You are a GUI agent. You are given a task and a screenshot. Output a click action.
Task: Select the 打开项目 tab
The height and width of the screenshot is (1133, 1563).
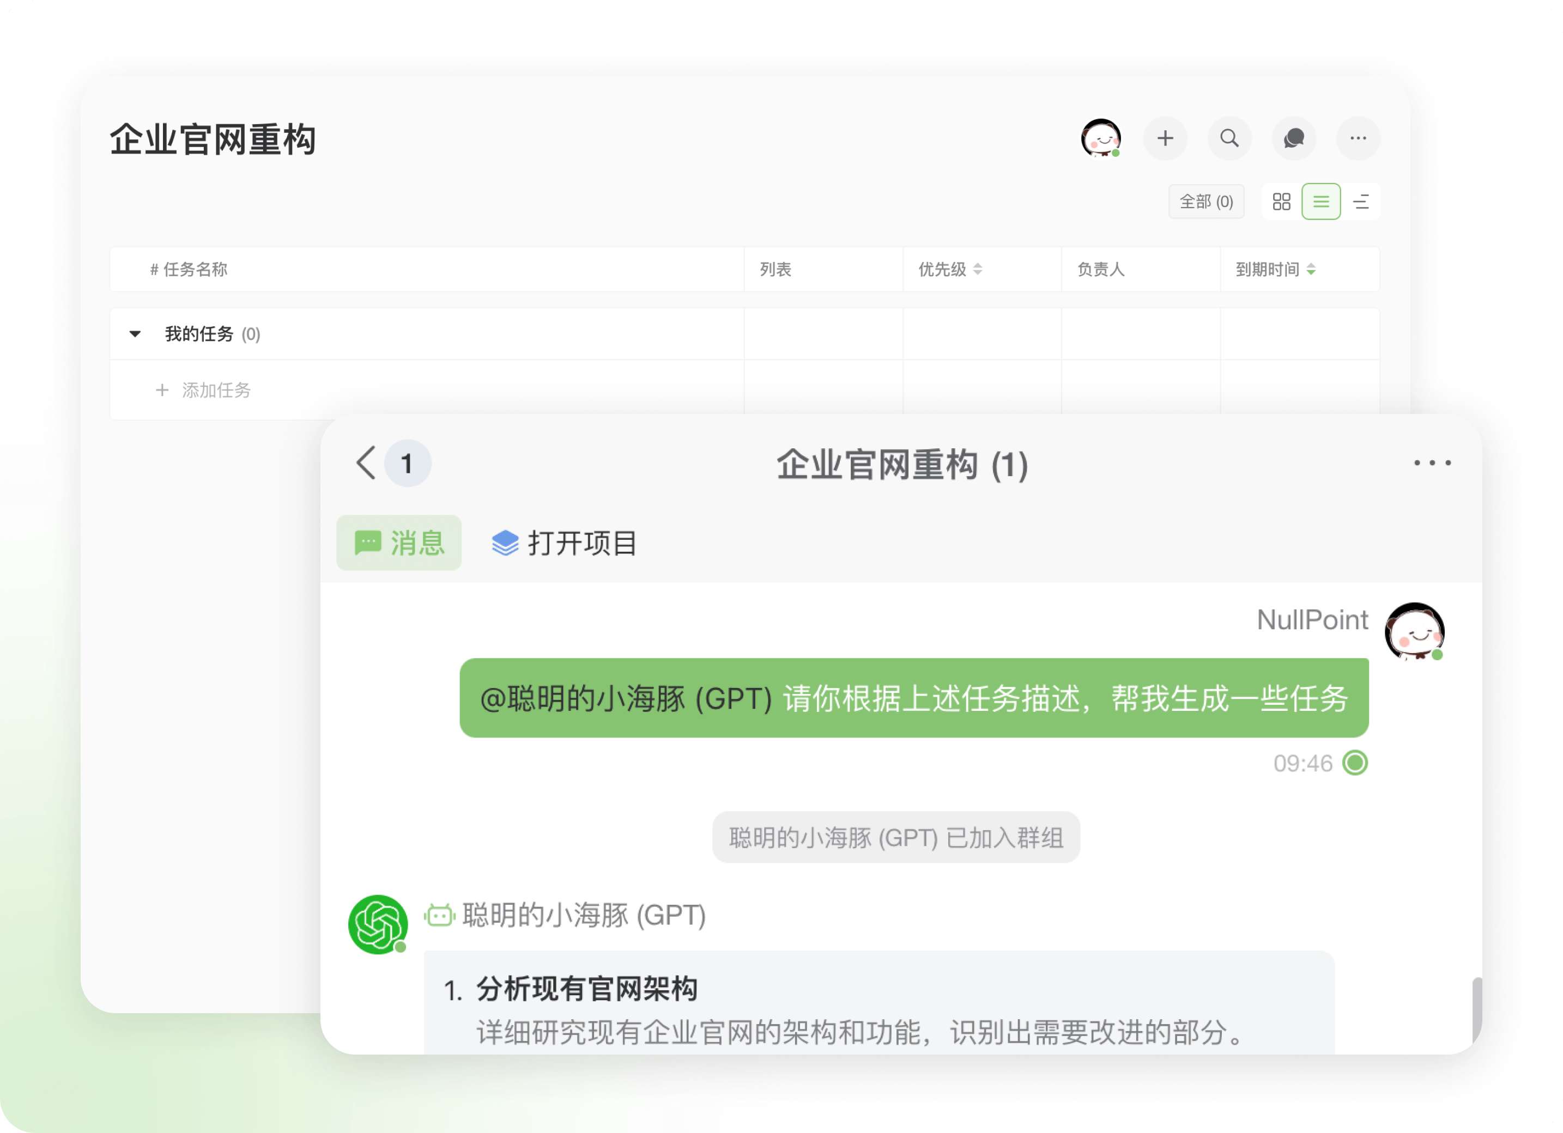point(565,543)
